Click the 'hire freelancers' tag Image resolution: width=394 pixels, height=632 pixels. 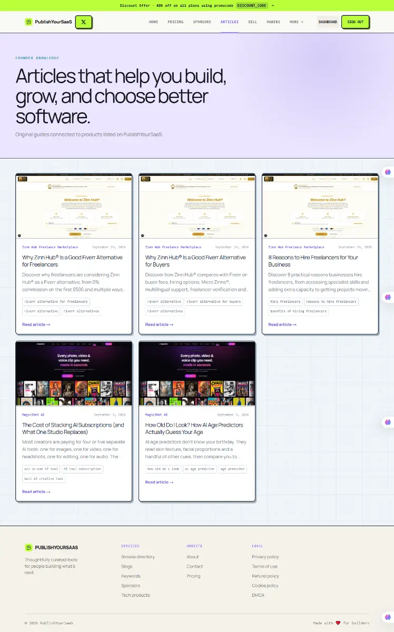(285, 302)
